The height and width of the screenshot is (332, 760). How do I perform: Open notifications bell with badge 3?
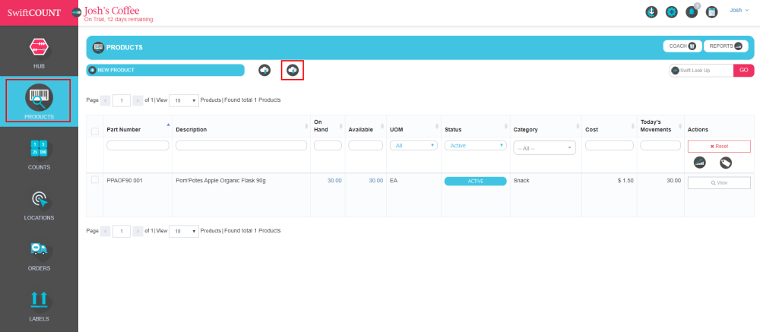coord(692,13)
